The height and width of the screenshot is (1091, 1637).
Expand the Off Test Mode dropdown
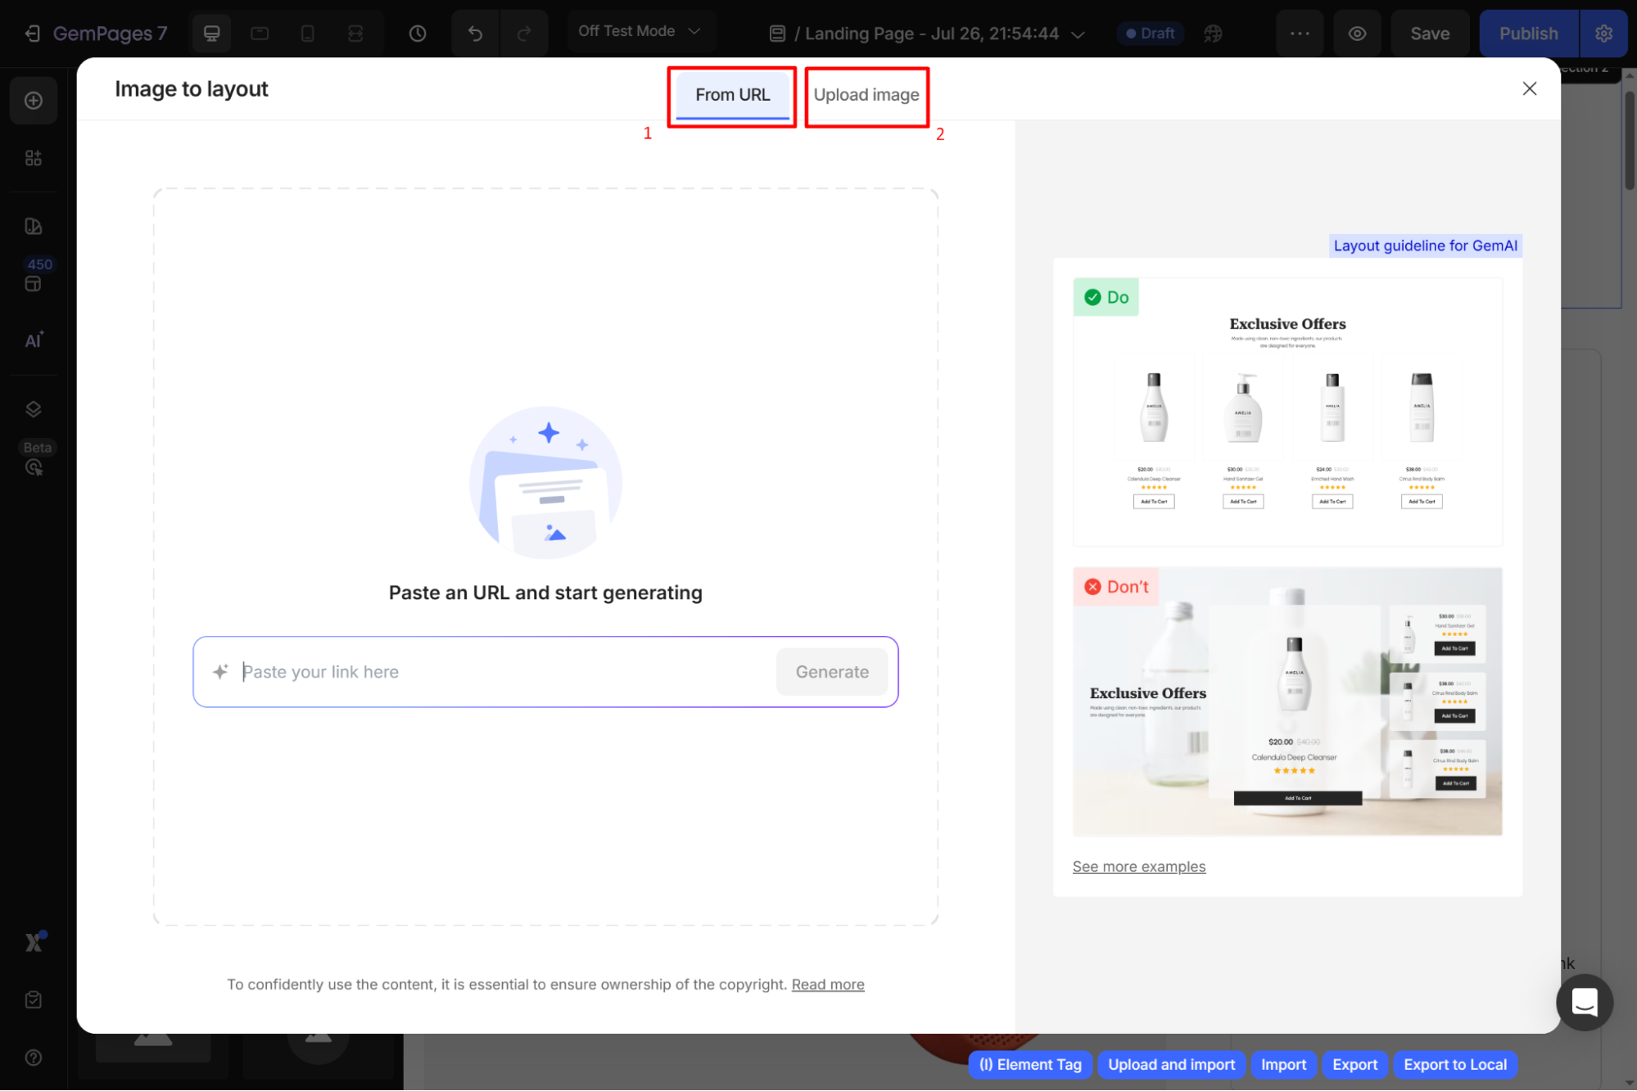point(640,31)
